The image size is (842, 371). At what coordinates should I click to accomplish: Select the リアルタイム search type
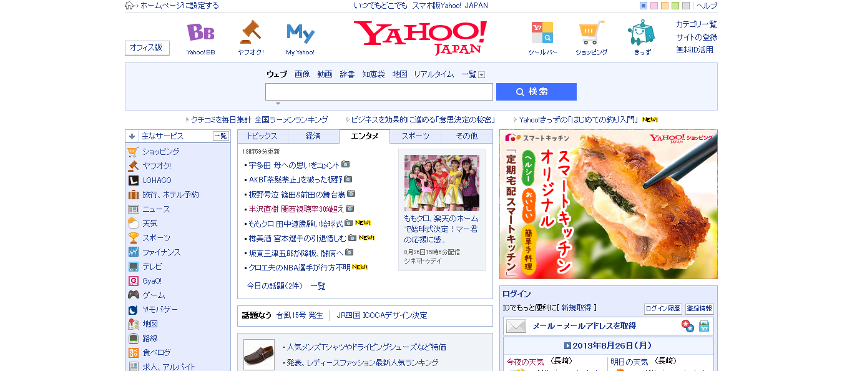(434, 74)
